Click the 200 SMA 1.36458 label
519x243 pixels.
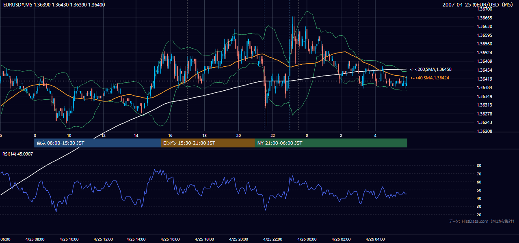(x=431, y=70)
